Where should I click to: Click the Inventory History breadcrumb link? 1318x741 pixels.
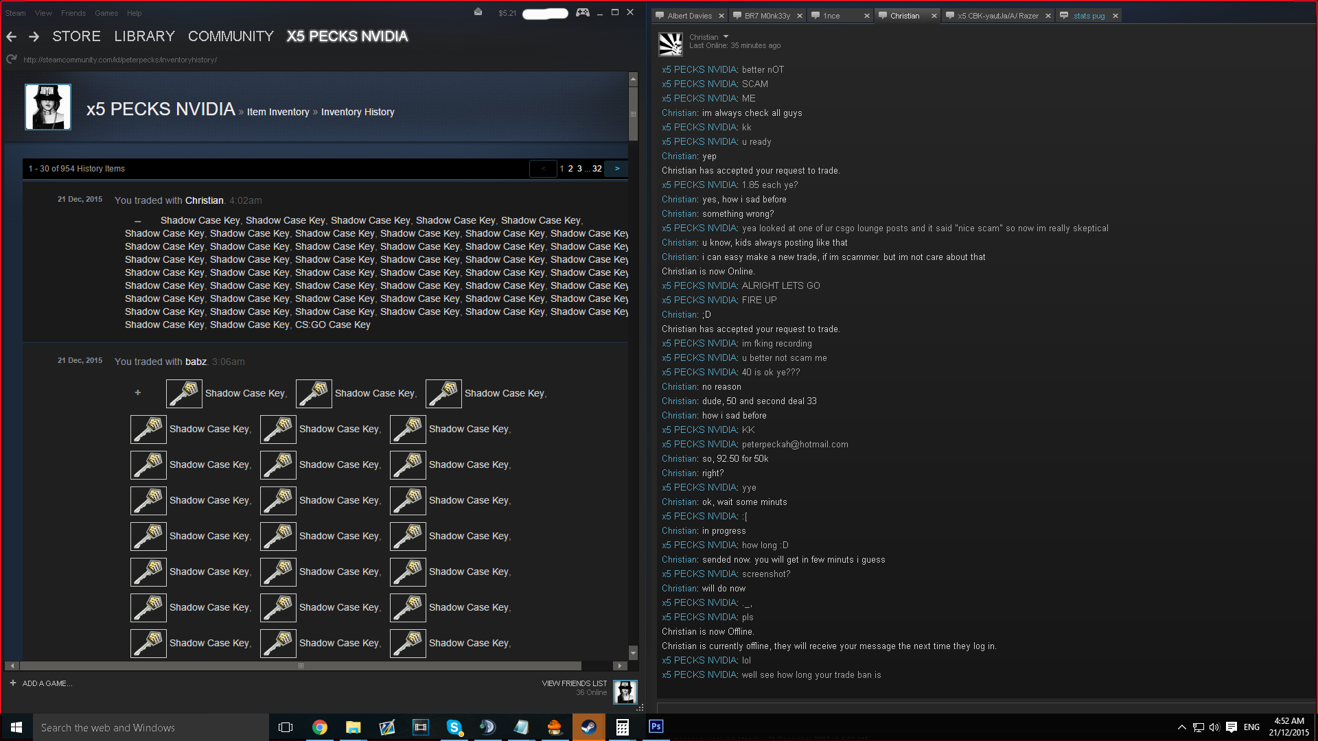pyautogui.click(x=357, y=112)
